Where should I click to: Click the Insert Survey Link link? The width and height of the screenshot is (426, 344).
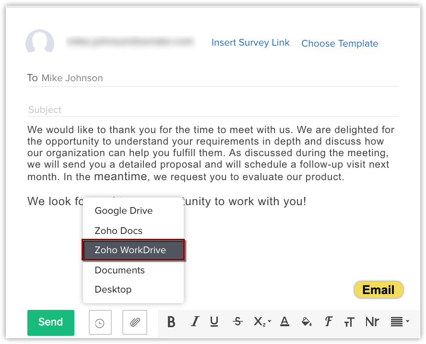click(x=250, y=43)
